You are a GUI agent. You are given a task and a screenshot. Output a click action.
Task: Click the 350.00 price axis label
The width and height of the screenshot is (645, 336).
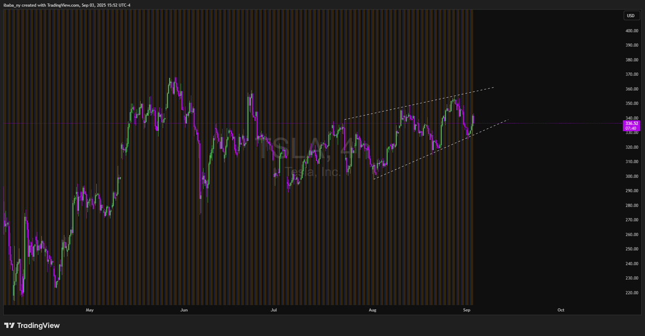point(631,104)
